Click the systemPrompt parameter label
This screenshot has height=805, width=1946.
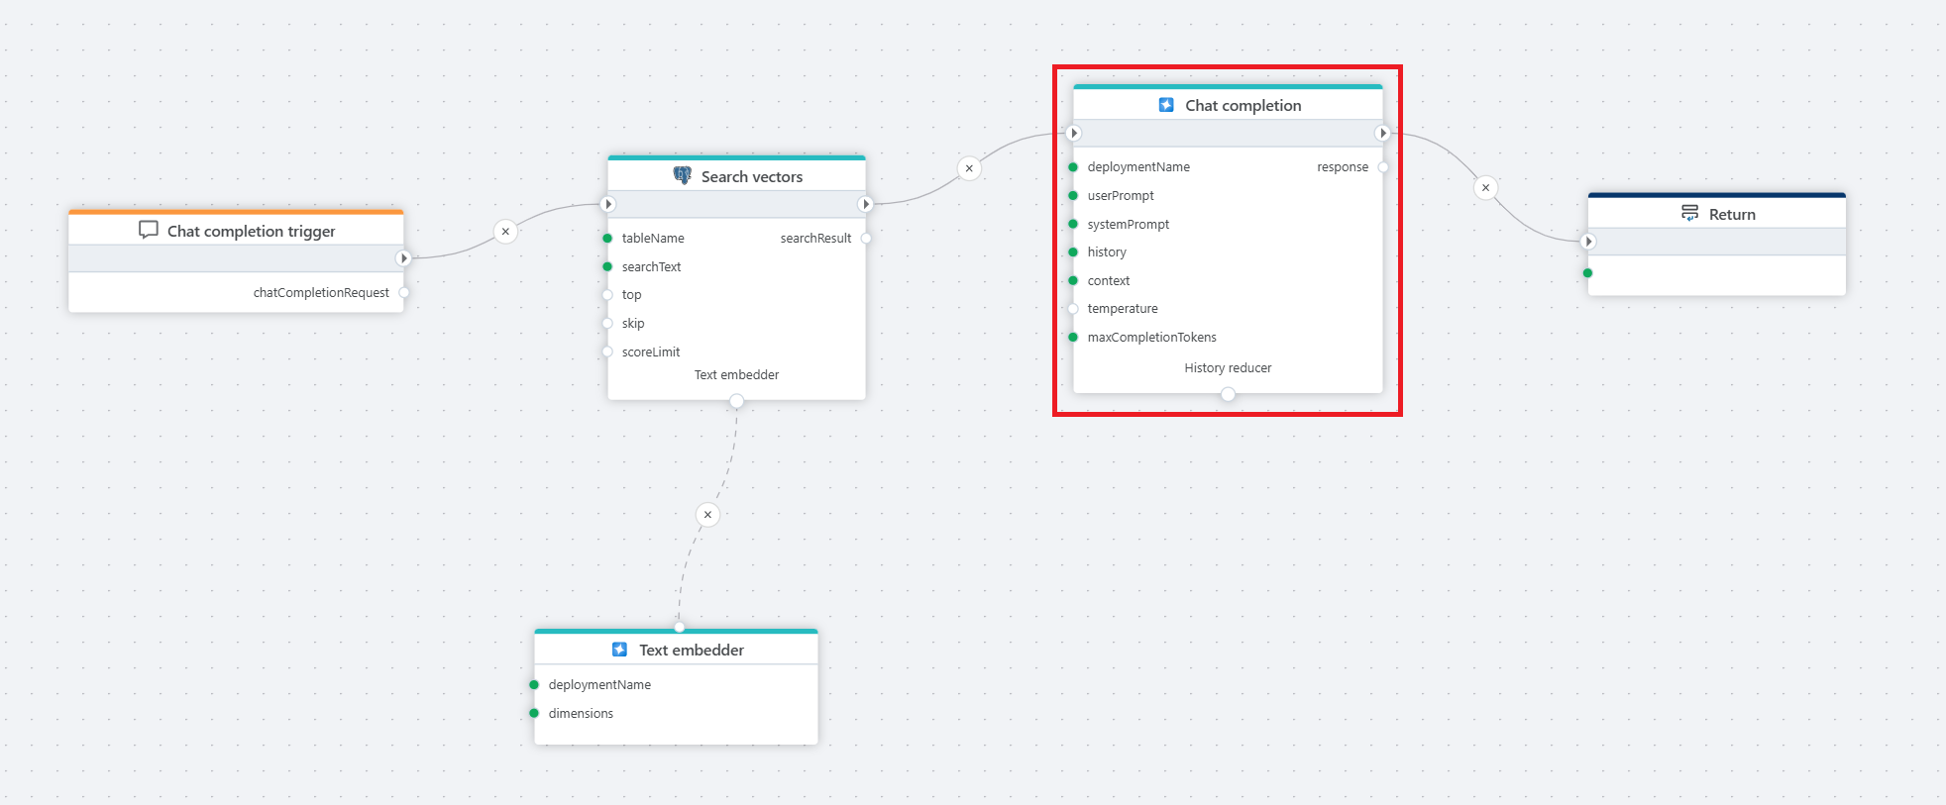1128,225
